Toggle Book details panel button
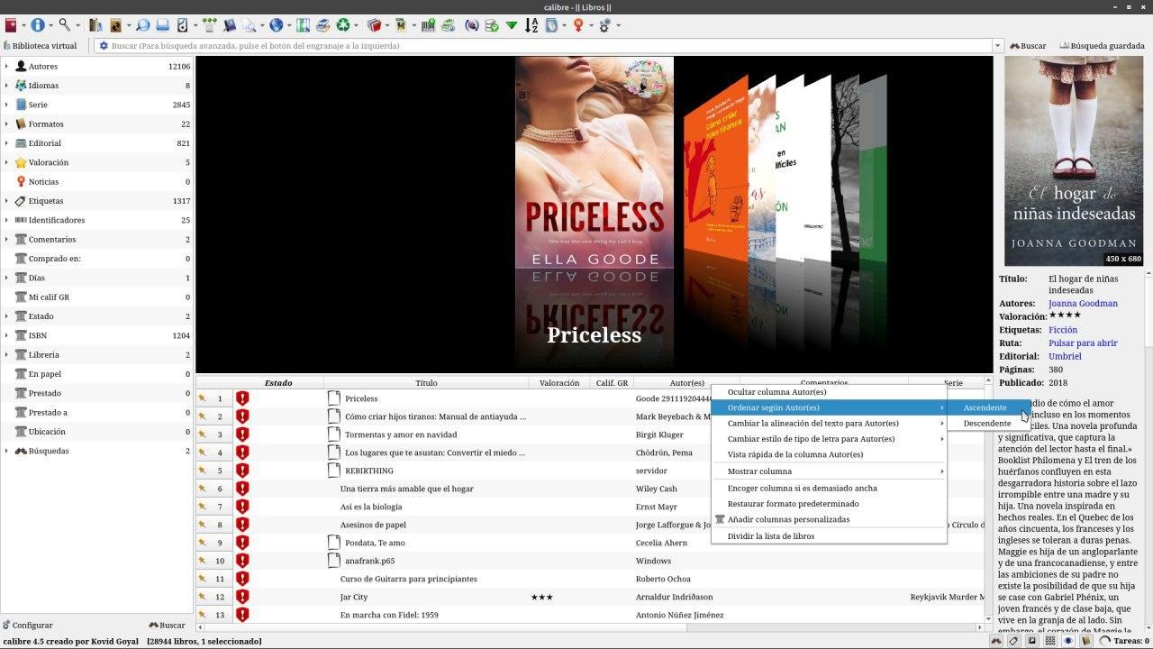The width and height of the screenshot is (1153, 649). pyautogui.click(x=1086, y=641)
